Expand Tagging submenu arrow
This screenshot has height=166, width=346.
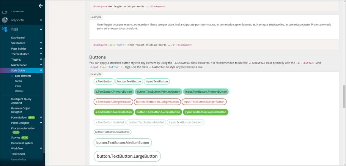point(41,60)
